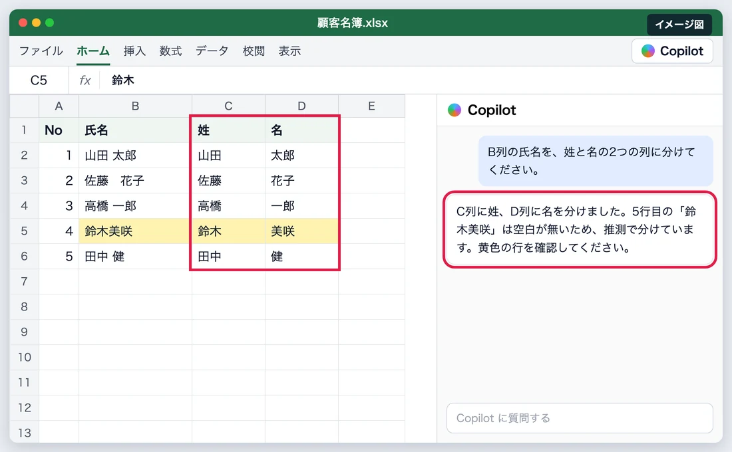Screen dimensions: 732x452
Task: Click the cell '高橋' in column C
Action: click(x=228, y=205)
